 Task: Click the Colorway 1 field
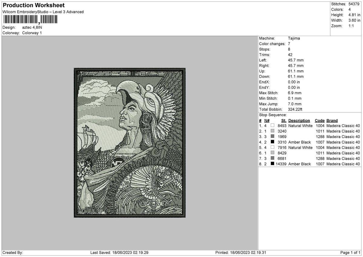tap(32, 33)
